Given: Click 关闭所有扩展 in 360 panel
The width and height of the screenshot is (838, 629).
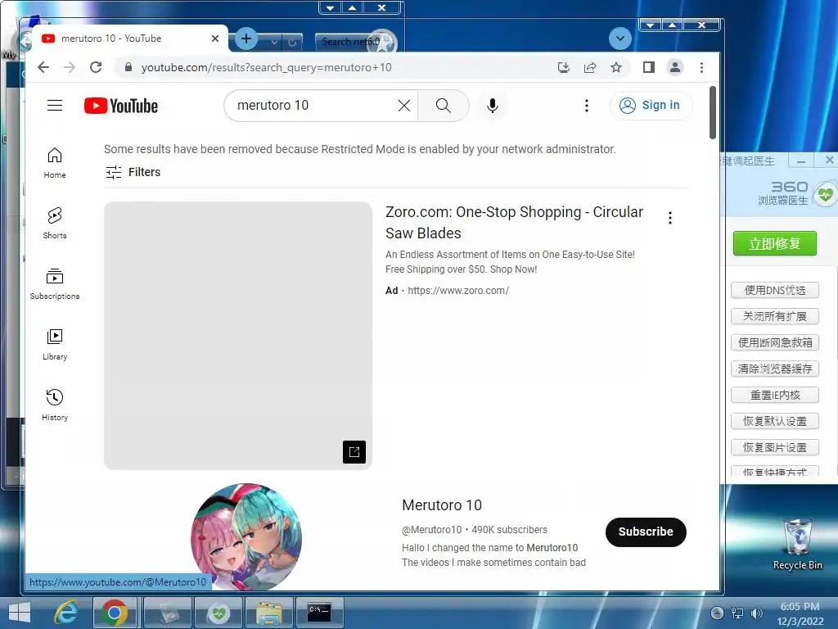Looking at the screenshot, I should 774,317.
